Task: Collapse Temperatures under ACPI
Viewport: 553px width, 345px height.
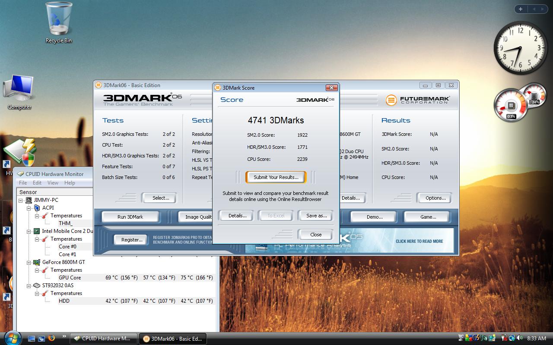Action: click(x=37, y=216)
